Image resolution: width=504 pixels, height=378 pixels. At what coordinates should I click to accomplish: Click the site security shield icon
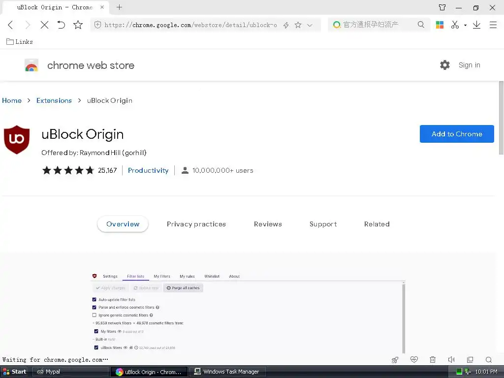pyautogui.click(x=98, y=25)
